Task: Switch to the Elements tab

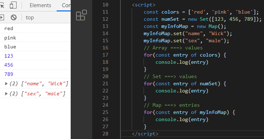Action: pos(41,5)
